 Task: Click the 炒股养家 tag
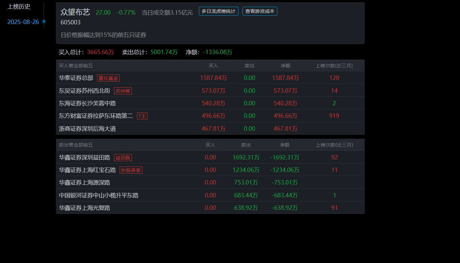131,170
